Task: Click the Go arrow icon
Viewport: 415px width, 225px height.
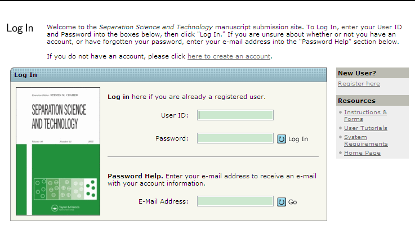Action: coord(282,201)
